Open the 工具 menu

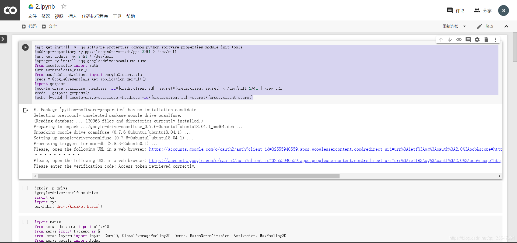point(117,16)
